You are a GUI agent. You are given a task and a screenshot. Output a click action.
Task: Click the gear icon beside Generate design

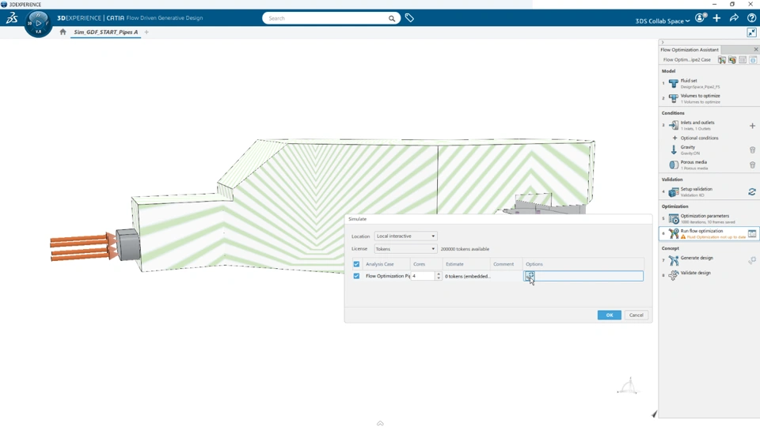pos(752,261)
